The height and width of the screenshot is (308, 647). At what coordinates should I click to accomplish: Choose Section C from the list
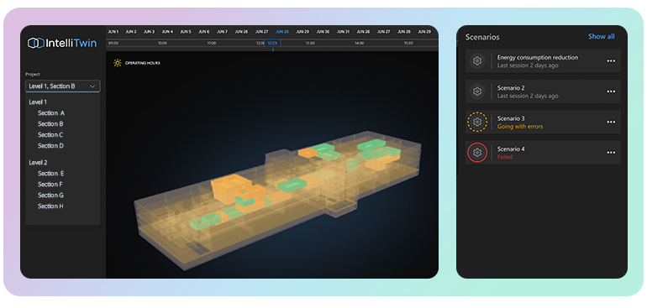[x=50, y=135]
